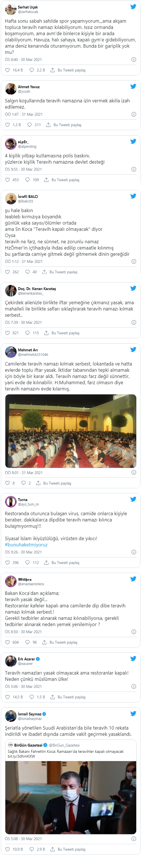Open replies on Serhat Uçak's tweet

(32, 70)
